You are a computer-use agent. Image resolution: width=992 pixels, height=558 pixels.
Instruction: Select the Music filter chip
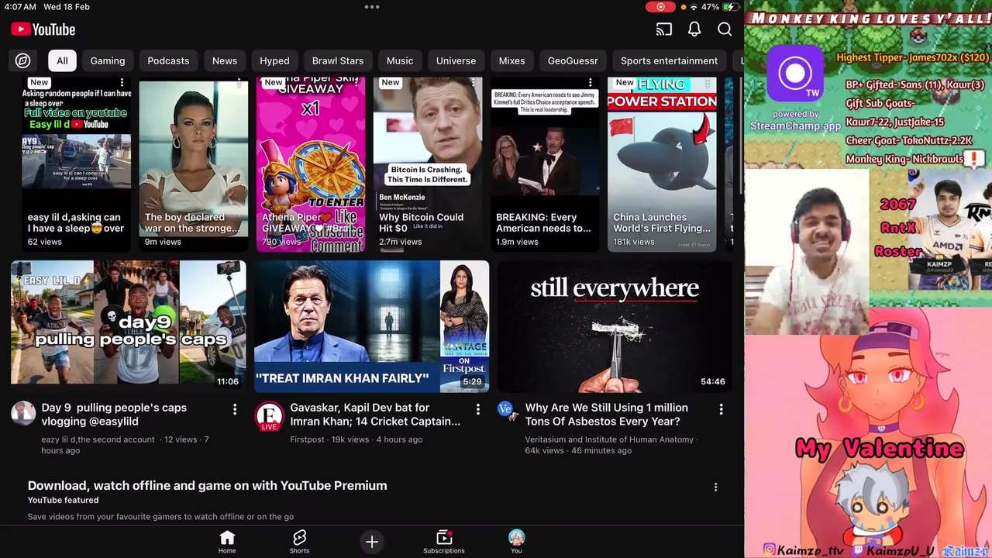click(x=400, y=60)
